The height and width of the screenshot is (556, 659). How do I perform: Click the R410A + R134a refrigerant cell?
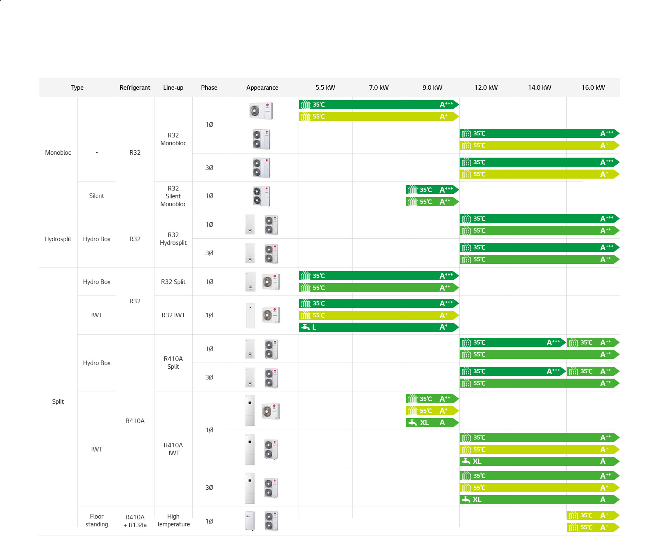point(135,521)
